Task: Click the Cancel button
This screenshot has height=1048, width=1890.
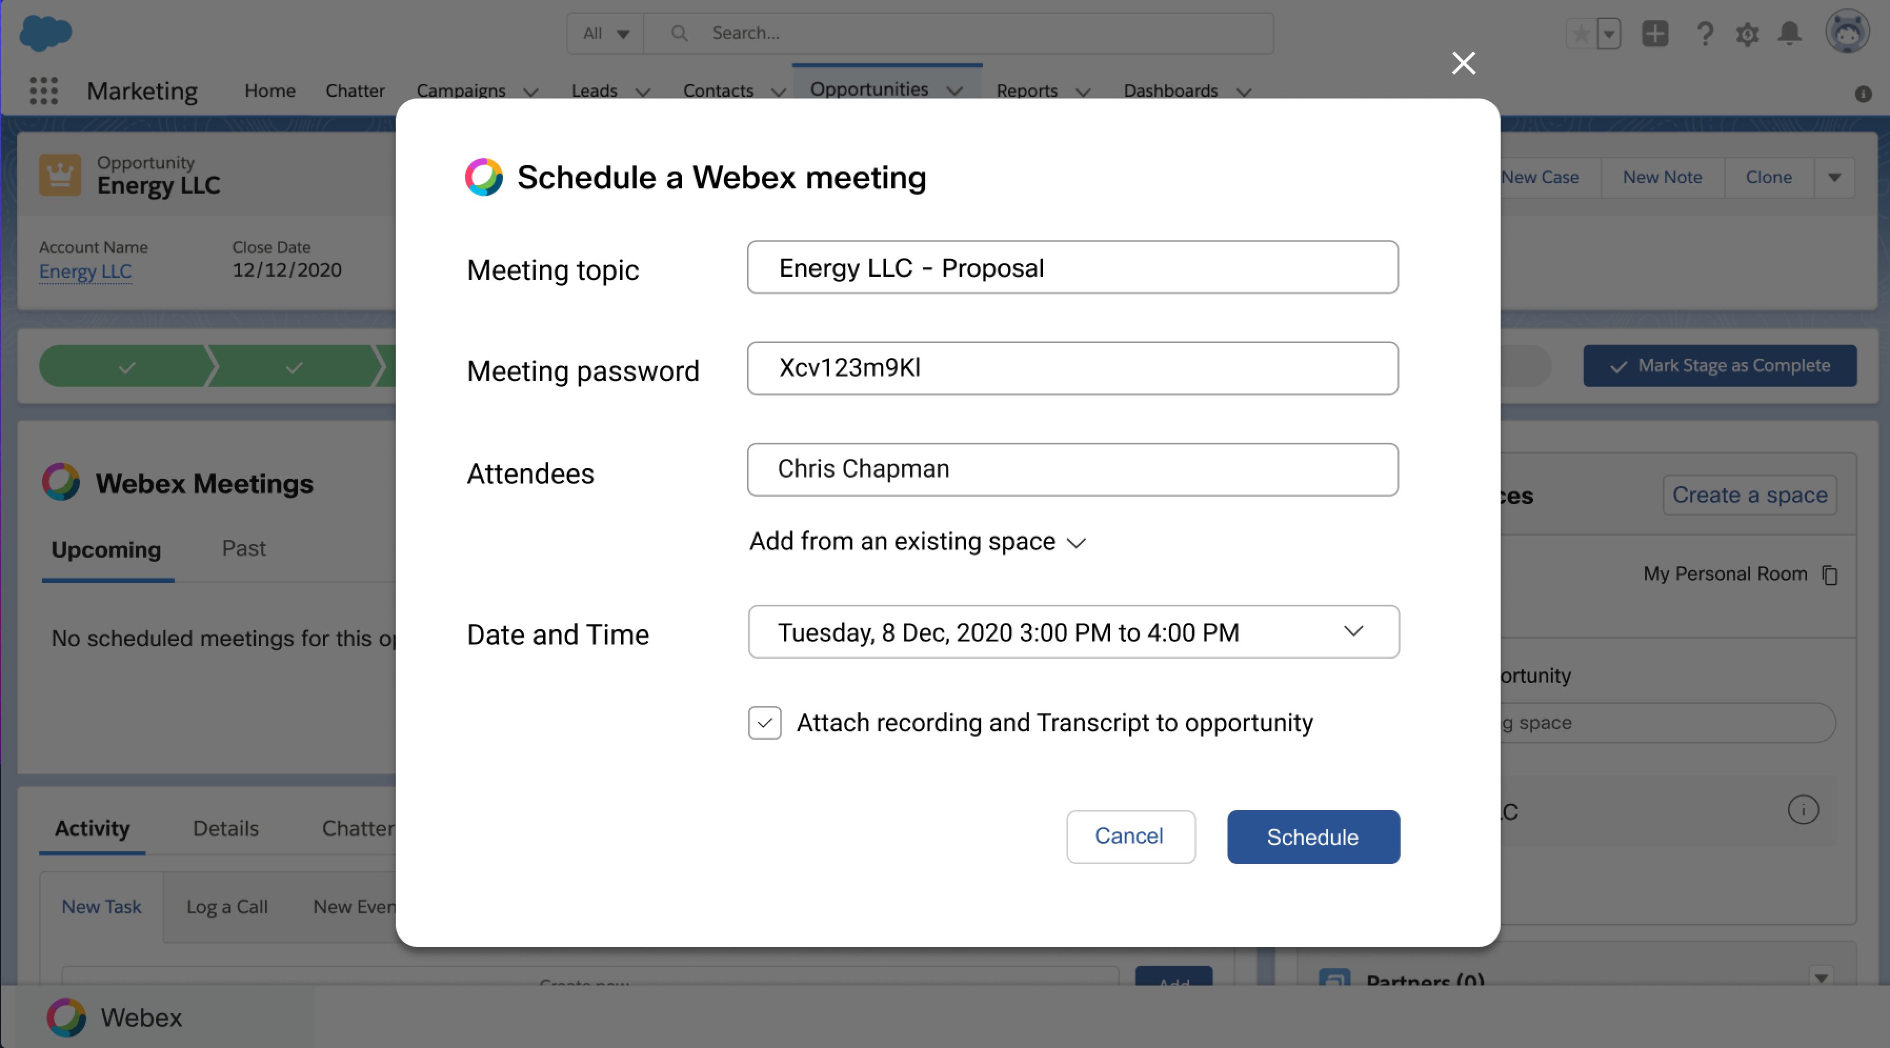Action: click(1131, 837)
